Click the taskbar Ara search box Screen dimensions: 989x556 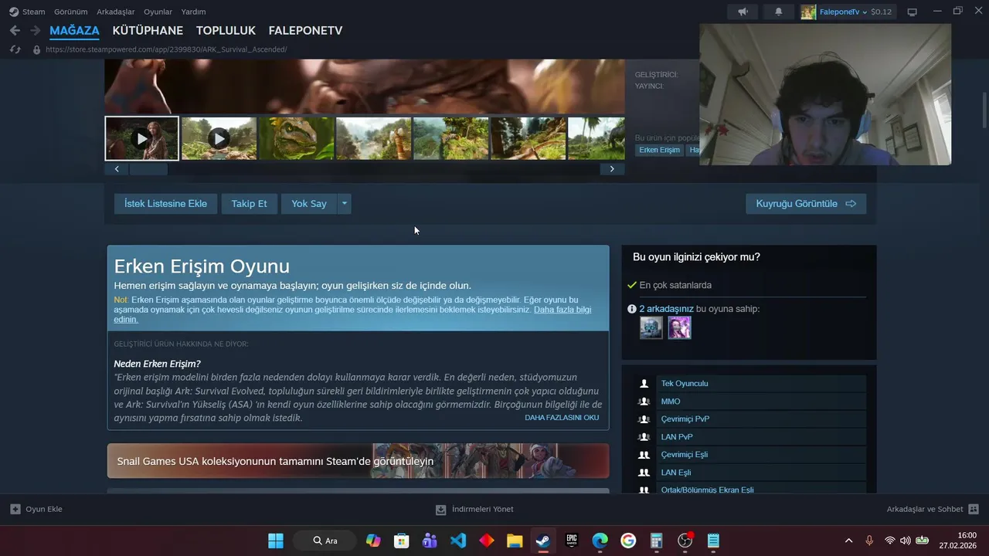(x=325, y=541)
